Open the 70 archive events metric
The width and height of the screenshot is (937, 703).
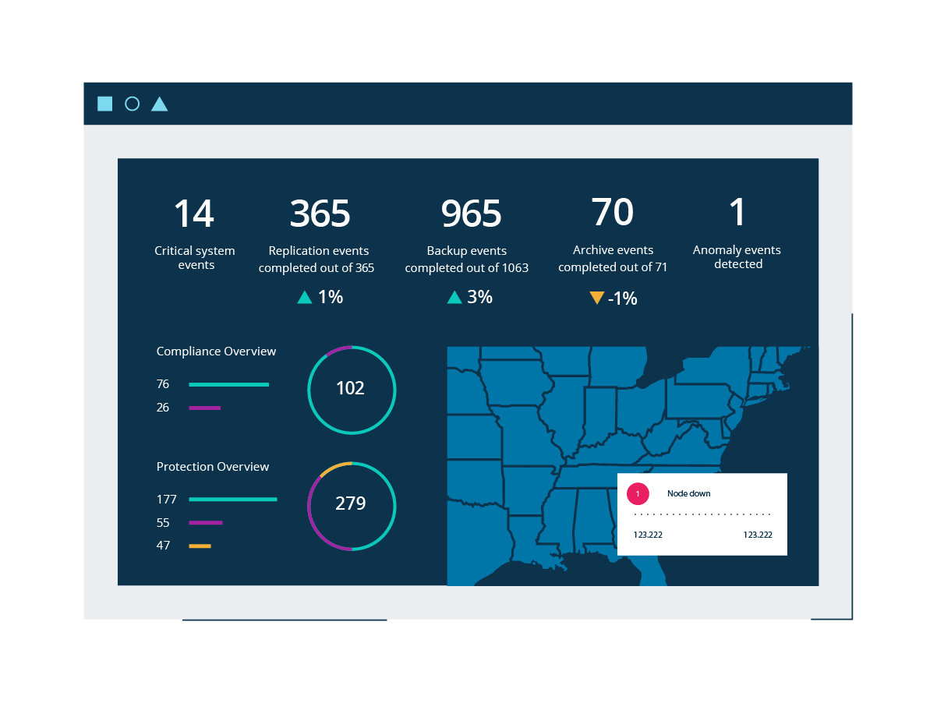click(x=613, y=213)
